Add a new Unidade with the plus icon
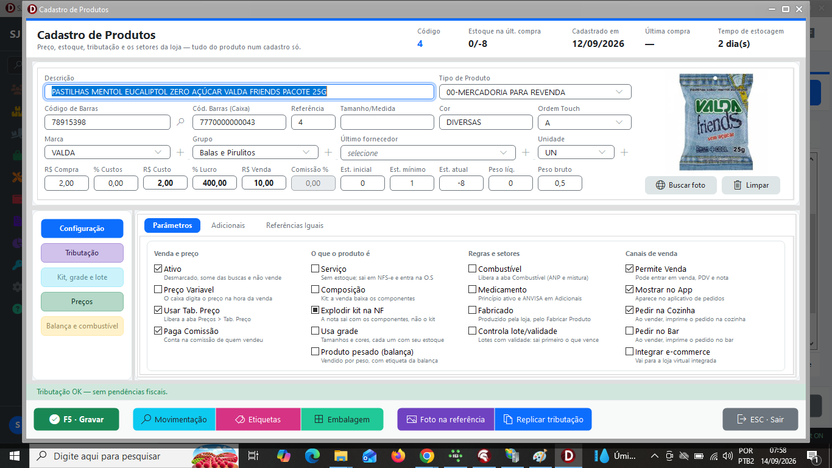 point(624,152)
